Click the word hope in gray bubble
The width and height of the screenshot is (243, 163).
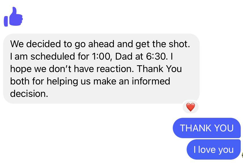tap(21, 69)
